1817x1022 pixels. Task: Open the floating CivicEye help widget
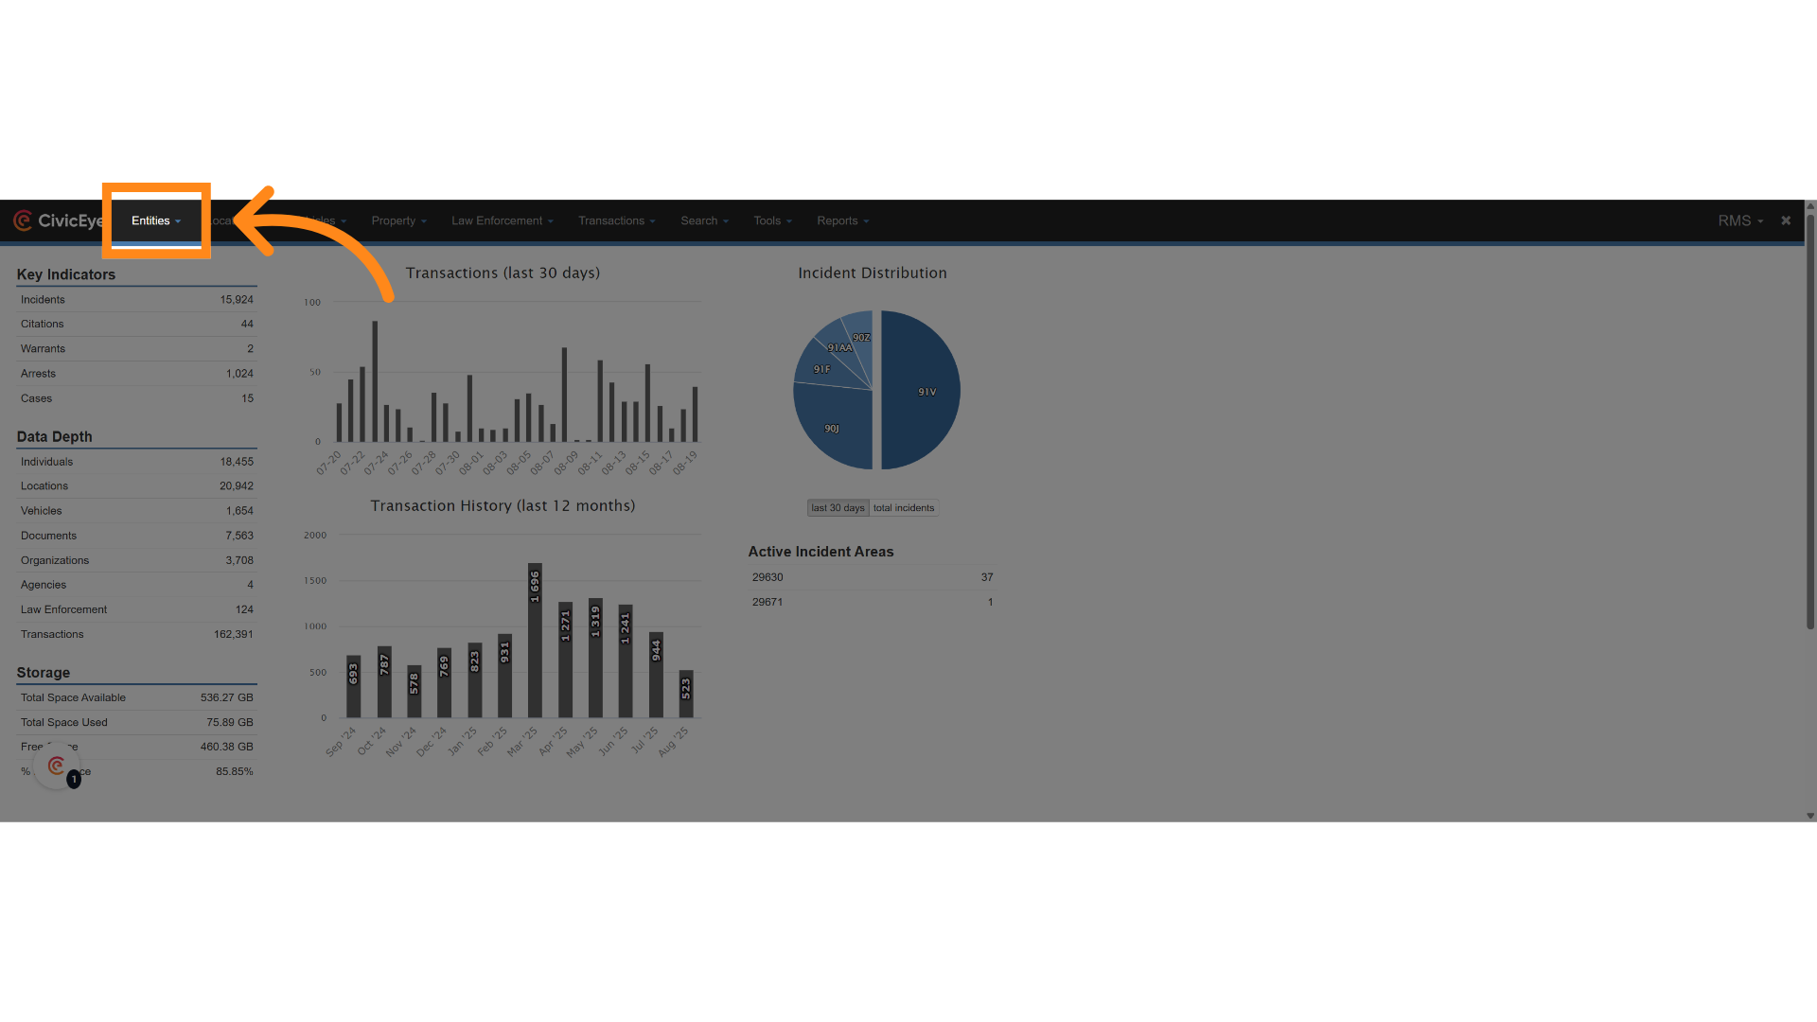(57, 766)
